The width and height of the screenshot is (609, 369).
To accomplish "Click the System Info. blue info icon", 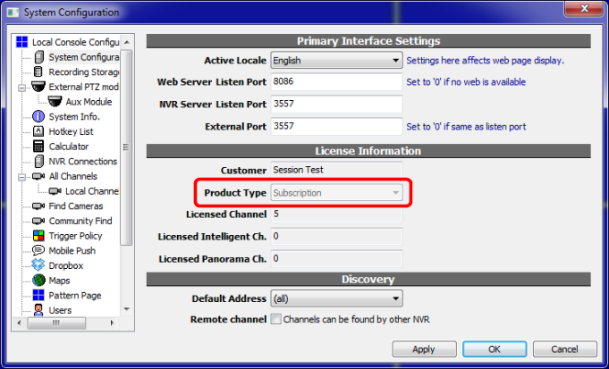I will 38,116.
